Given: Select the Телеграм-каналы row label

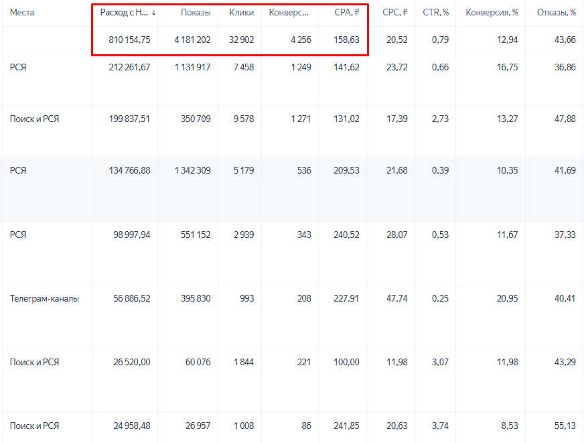Looking at the screenshot, I should (44, 298).
